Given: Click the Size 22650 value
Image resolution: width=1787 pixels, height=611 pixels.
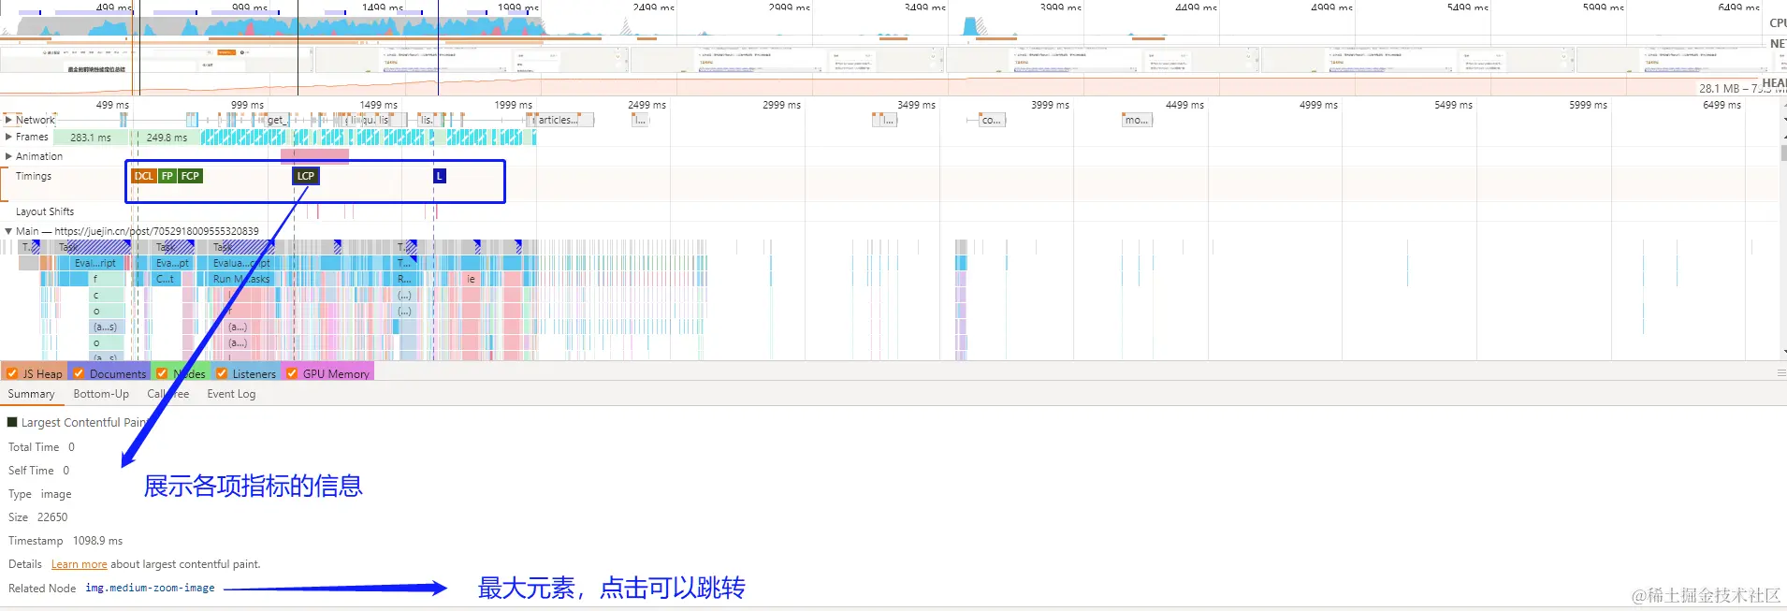Looking at the screenshot, I should click(52, 517).
